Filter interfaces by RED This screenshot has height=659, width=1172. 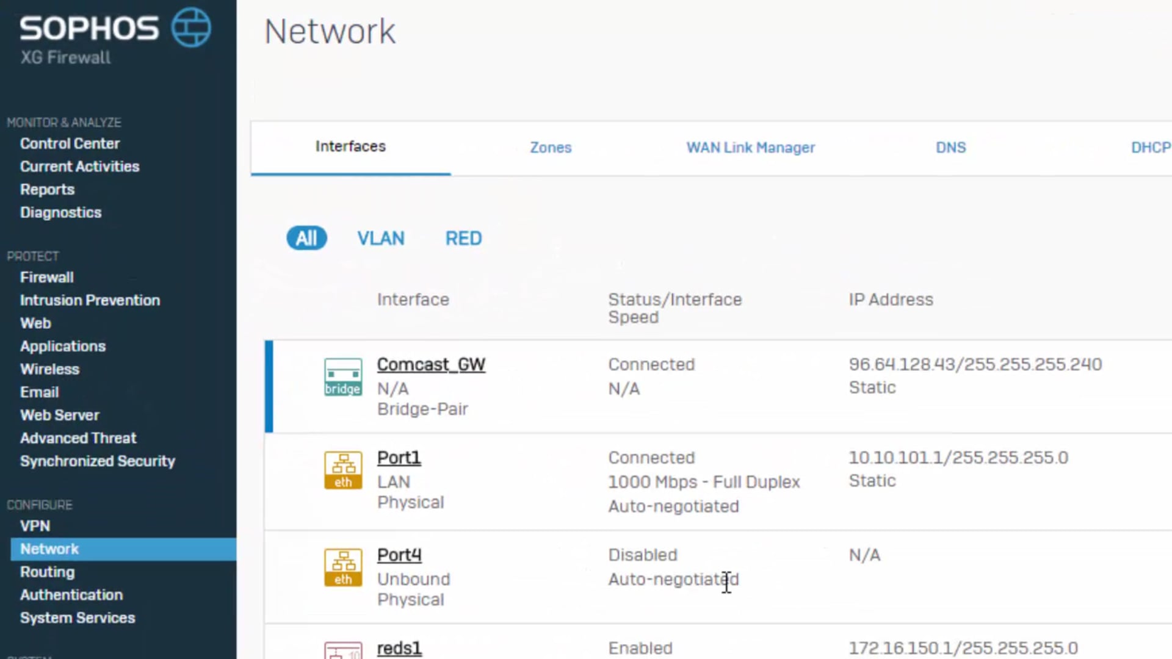[x=463, y=238]
